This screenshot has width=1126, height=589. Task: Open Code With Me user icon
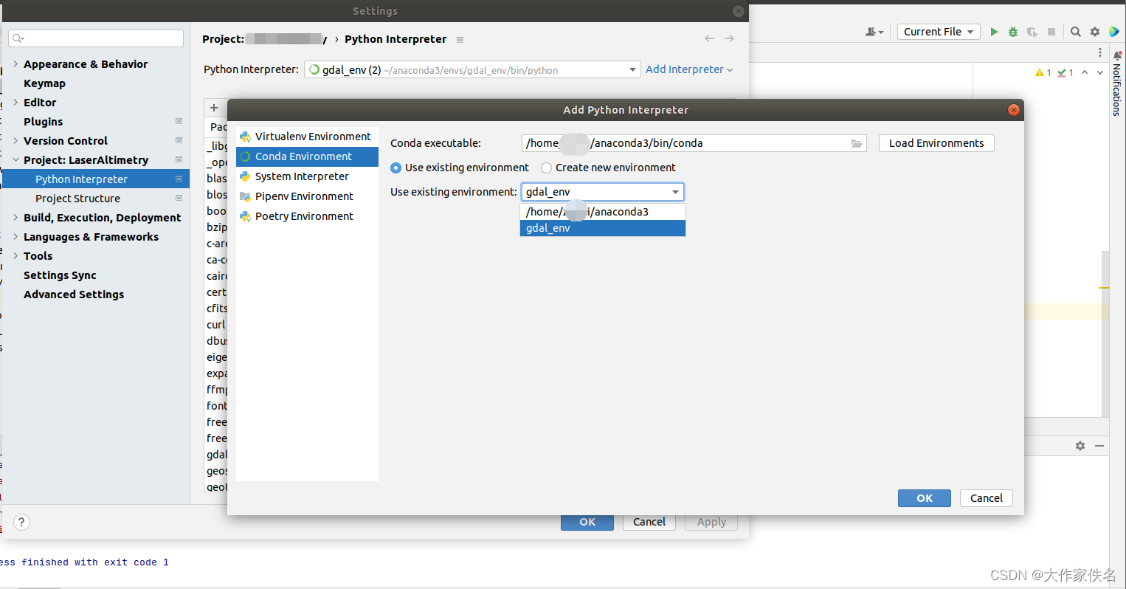871,32
